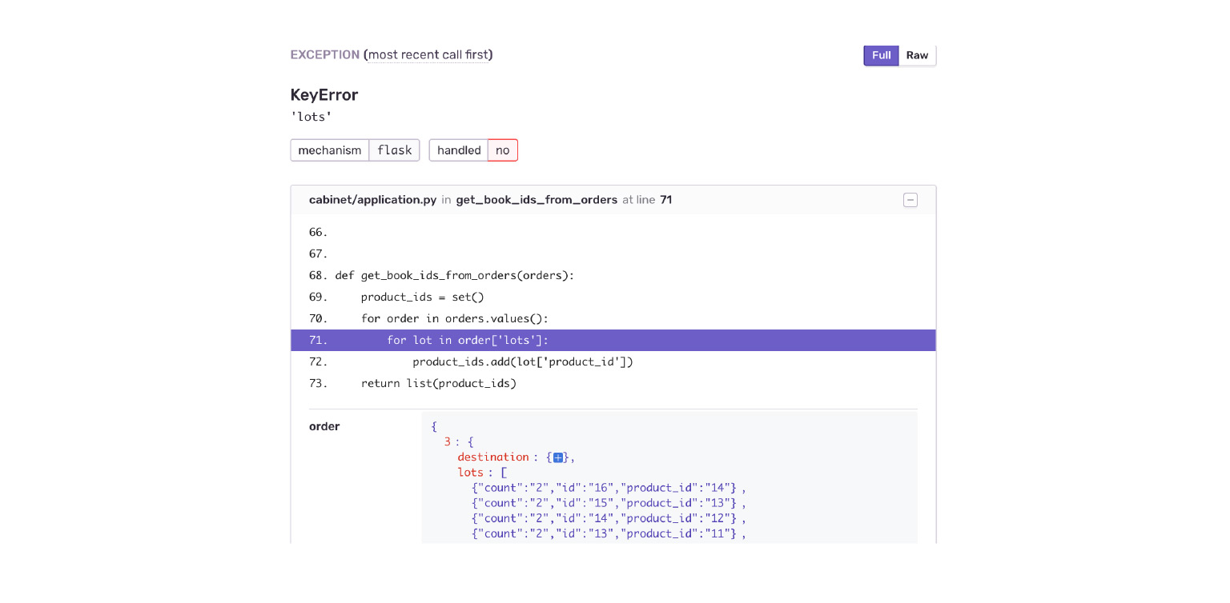The height and width of the screenshot is (603, 1230).
Task: Click the 'lots' error message text
Action: coord(311,118)
